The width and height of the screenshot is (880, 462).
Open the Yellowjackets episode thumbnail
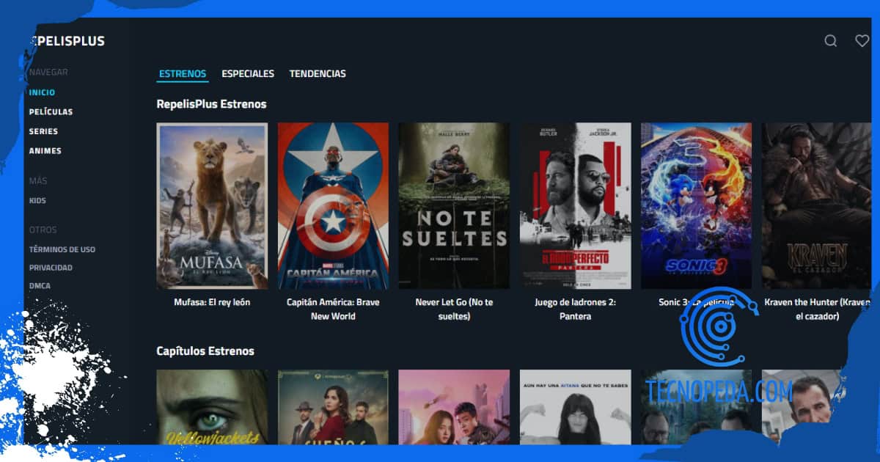pyautogui.click(x=212, y=407)
